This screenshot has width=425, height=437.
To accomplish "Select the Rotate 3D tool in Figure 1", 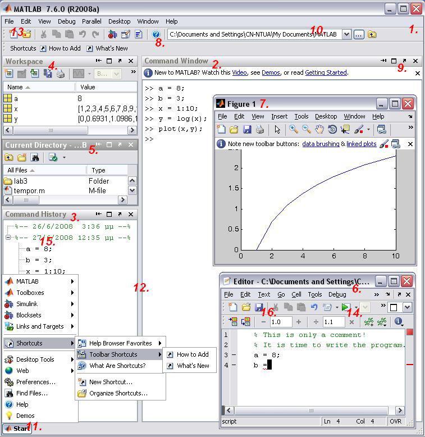I will pyautogui.click(x=332, y=129).
